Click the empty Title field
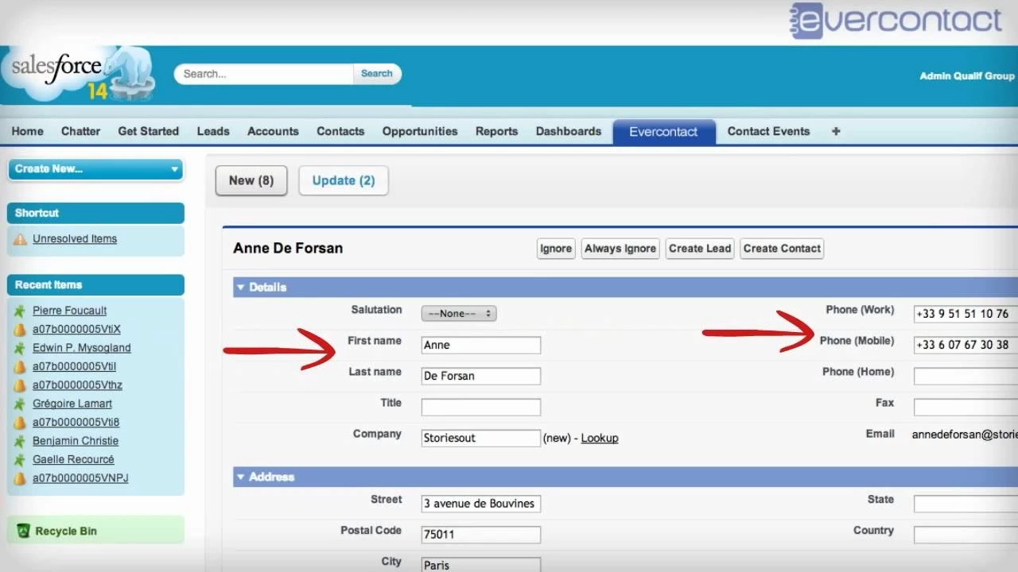Screen dimensions: 1018x572 (481, 407)
